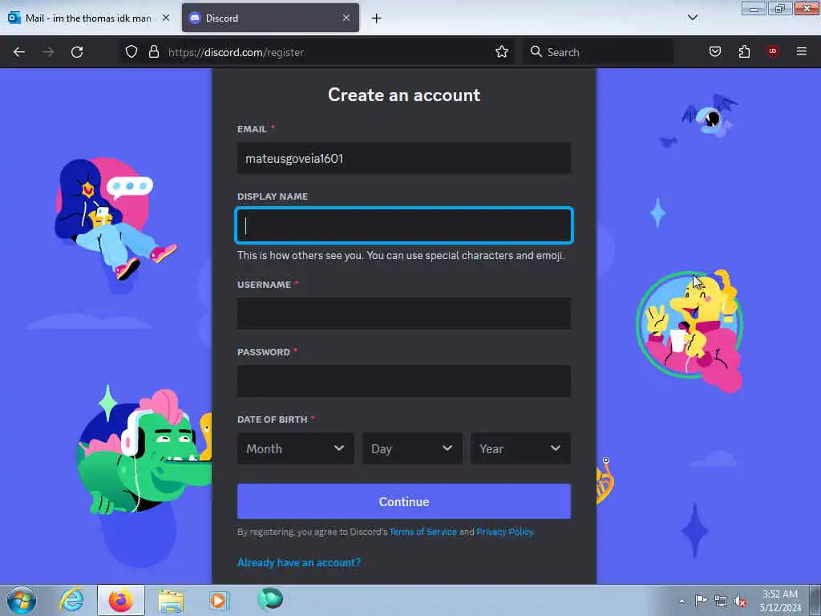Viewport: 821px width, 616px height.
Task: Select the Firefox taskbar button
Action: tap(121, 600)
